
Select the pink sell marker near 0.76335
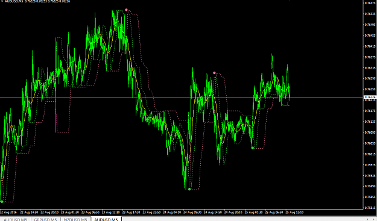[x=214, y=73]
